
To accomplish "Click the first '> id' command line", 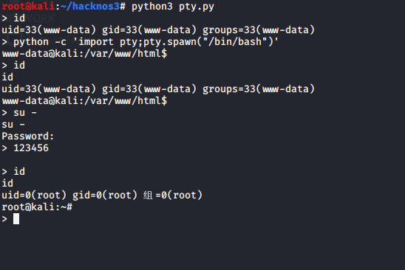I will (13, 18).
